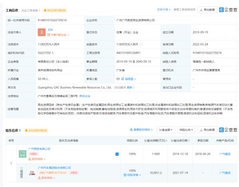The image size is (239, 187).
Task: Open 历史工商信息 1 history link
Action: 31,10
